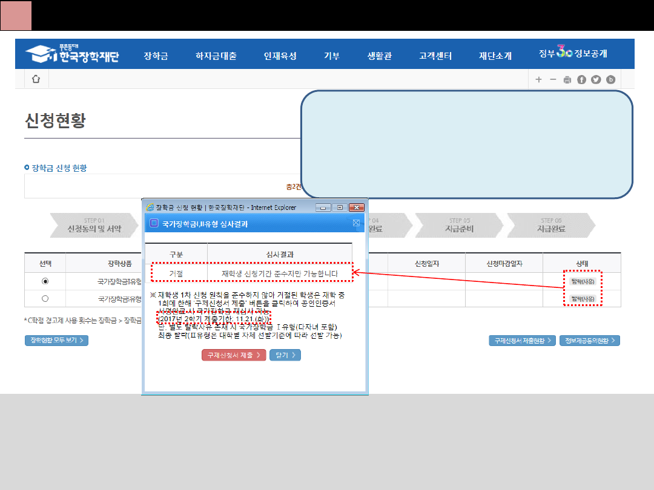Share via the Twitter icon
The width and height of the screenshot is (654, 490).
pyautogui.click(x=596, y=80)
